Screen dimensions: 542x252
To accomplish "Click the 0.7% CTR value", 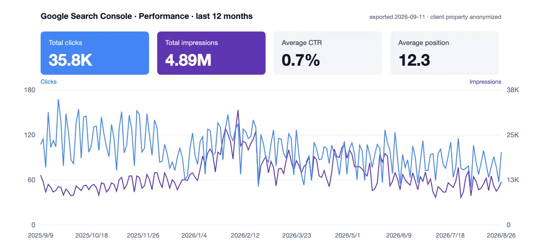I will point(301,60).
